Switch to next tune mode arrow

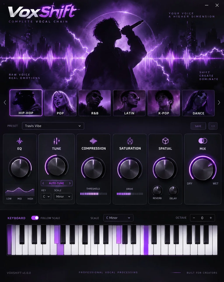click(x=70, y=183)
